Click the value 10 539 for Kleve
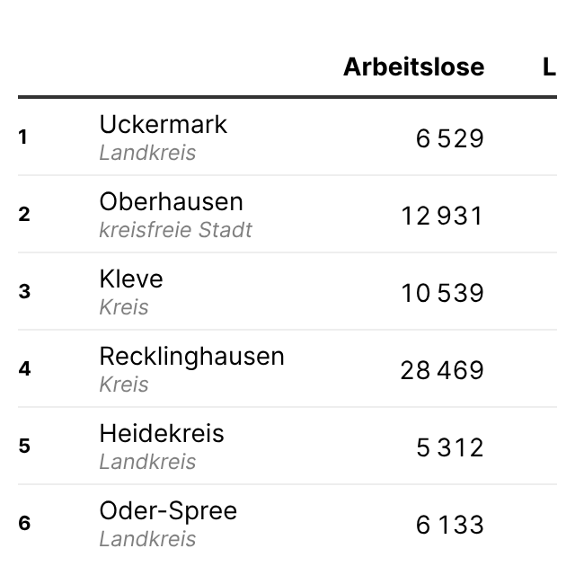Screen dimensions: 575x575 pos(442,293)
